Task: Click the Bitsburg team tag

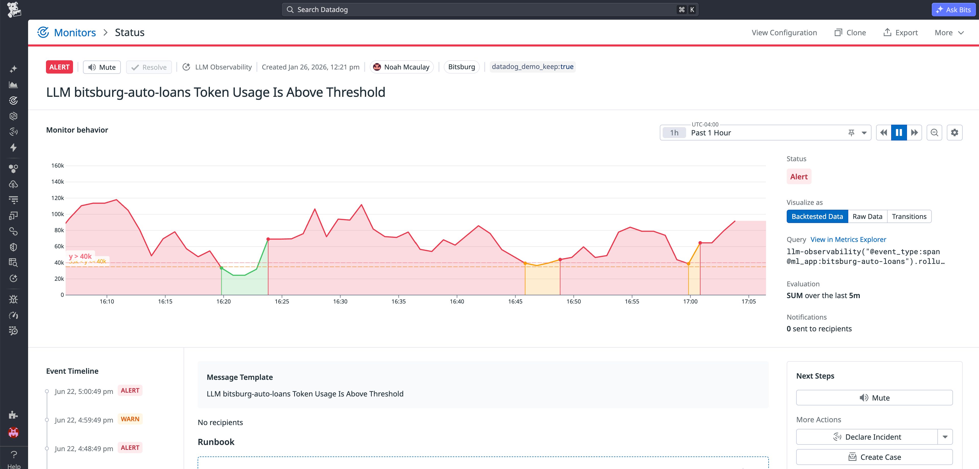Action: [x=461, y=67]
